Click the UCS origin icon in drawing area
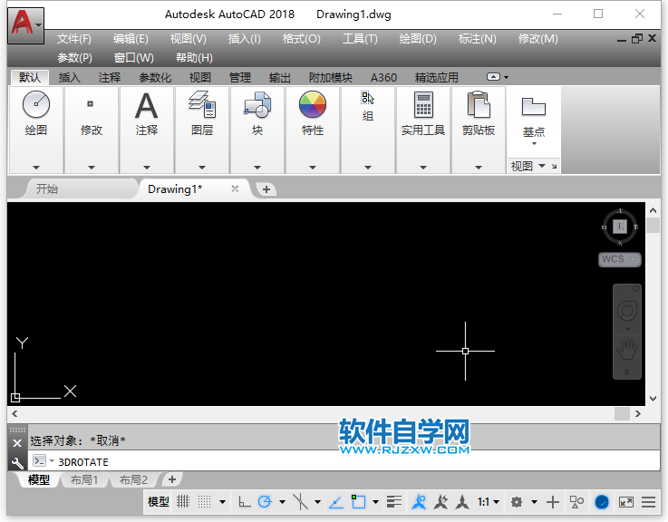Image resolution: width=668 pixels, height=522 pixels. 15,398
